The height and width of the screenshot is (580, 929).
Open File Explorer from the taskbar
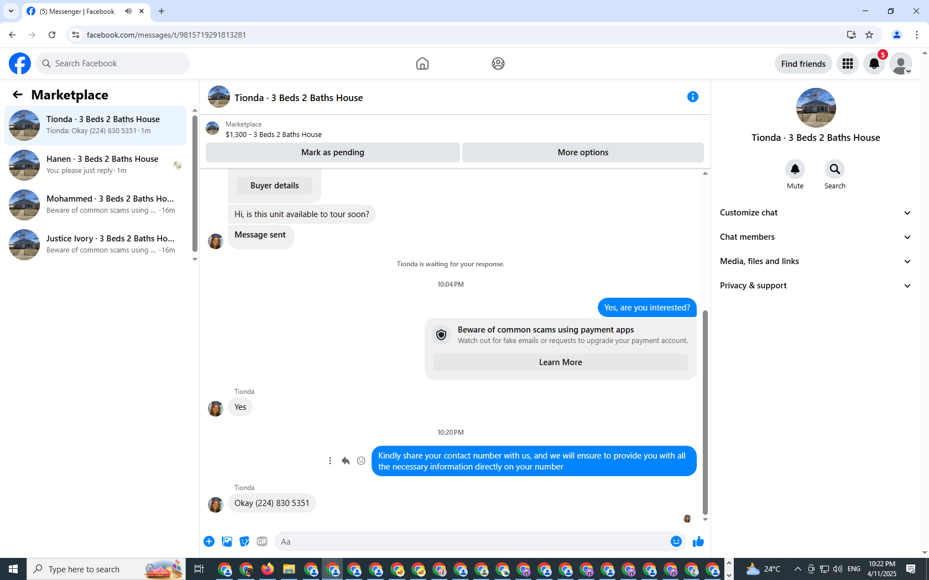coord(289,569)
